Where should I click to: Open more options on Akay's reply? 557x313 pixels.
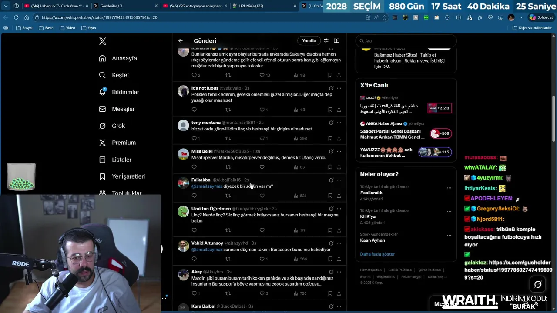339,272
